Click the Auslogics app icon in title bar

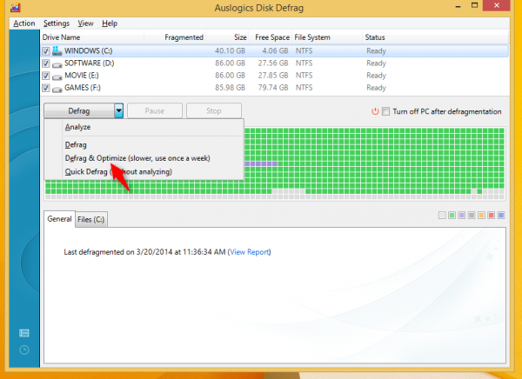(x=16, y=7)
